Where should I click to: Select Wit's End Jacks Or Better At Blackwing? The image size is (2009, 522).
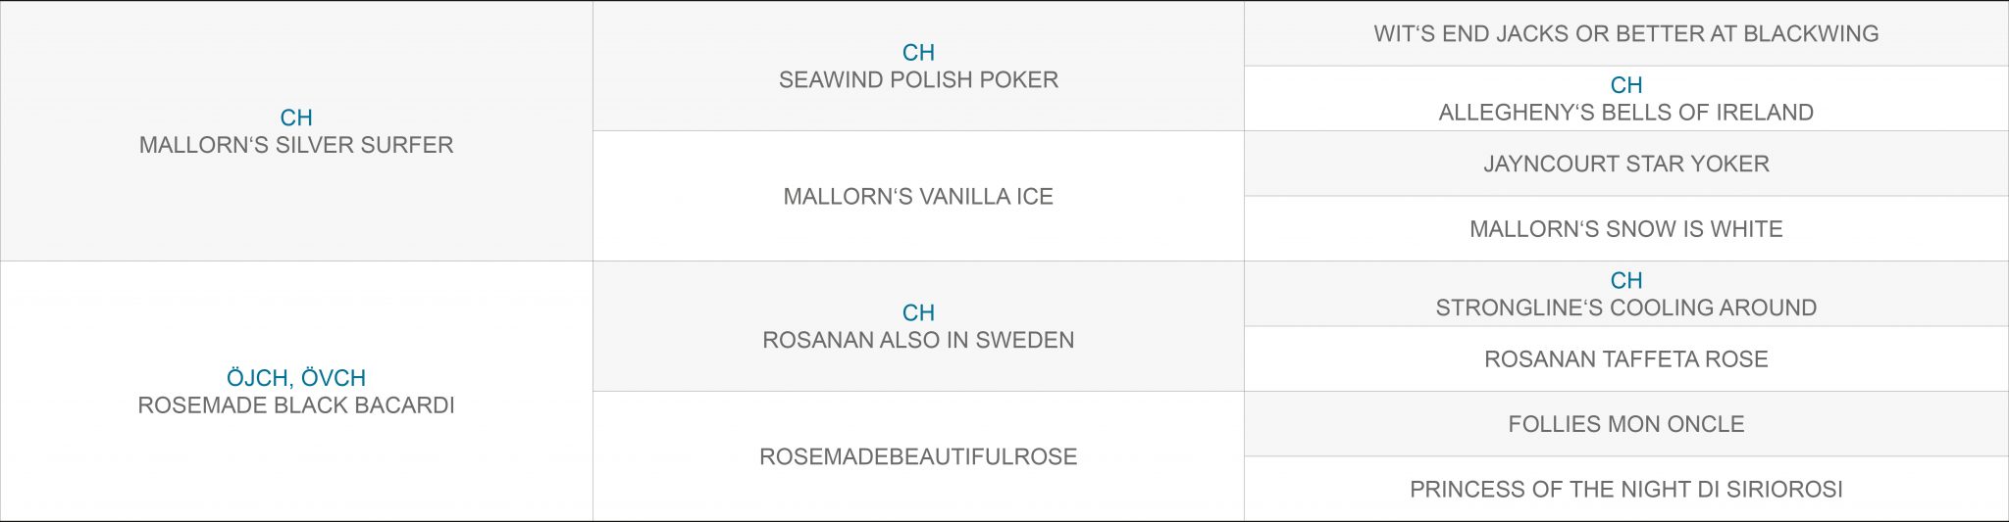[1626, 33]
